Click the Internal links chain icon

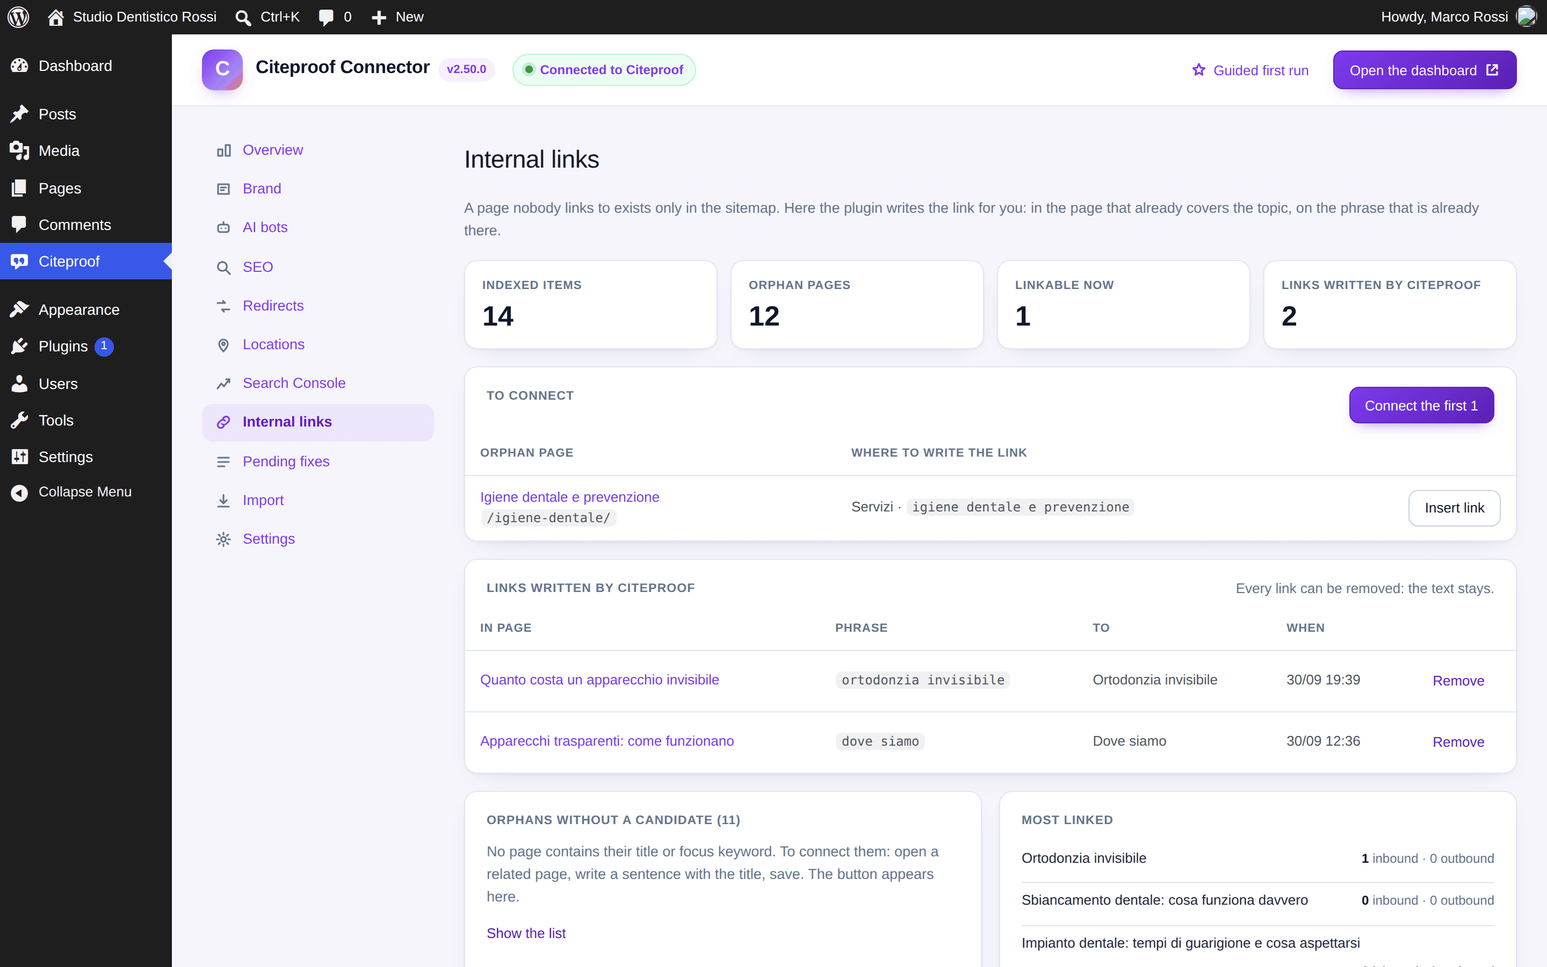[x=223, y=422]
